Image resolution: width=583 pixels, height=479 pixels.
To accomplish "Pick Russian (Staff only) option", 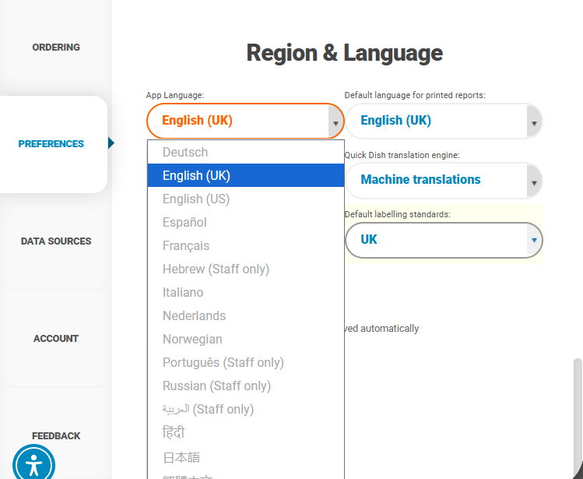I will point(216,386).
